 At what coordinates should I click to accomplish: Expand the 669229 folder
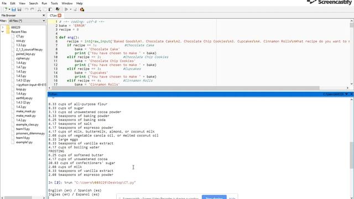(x=3, y=27)
